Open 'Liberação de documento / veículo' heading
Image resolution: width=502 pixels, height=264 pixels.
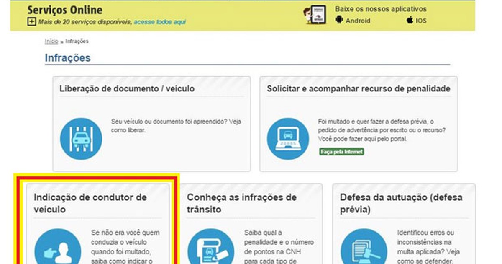[x=127, y=89]
